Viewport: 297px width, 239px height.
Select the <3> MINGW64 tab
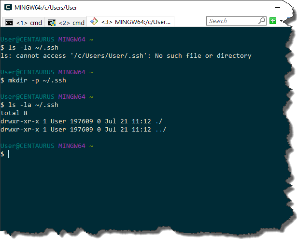pos(130,22)
